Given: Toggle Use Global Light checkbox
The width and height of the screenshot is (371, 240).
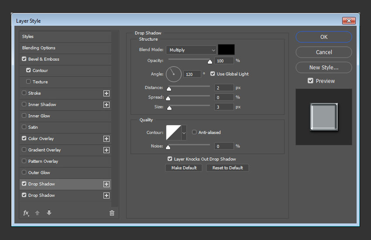Looking at the screenshot, I should pyautogui.click(x=213, y=74).
